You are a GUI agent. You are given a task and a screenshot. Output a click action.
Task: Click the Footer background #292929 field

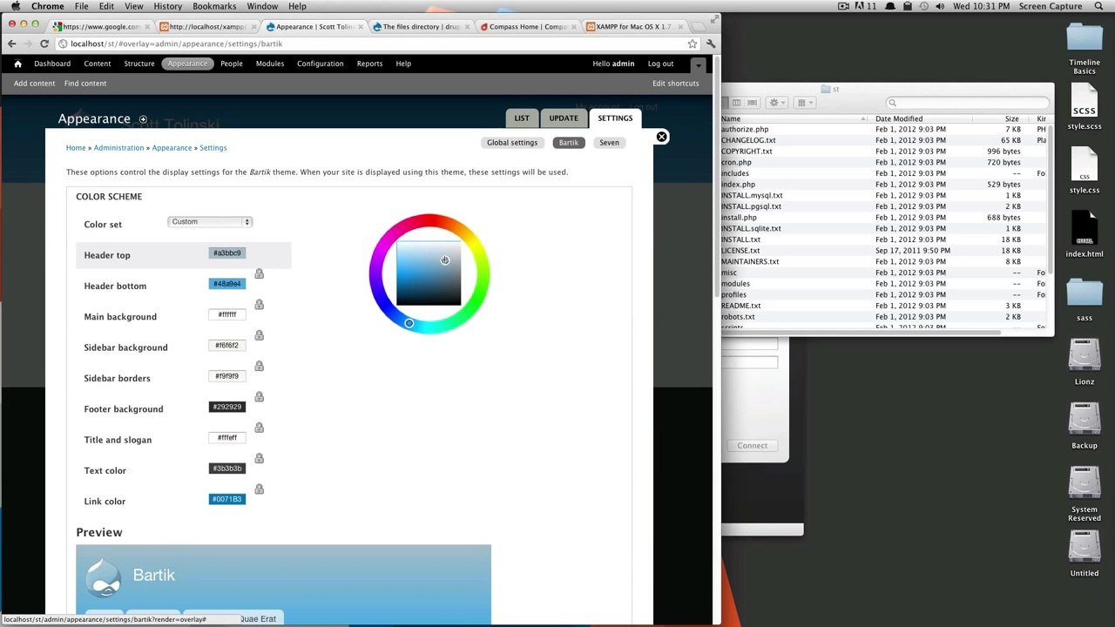click(226, 408)
